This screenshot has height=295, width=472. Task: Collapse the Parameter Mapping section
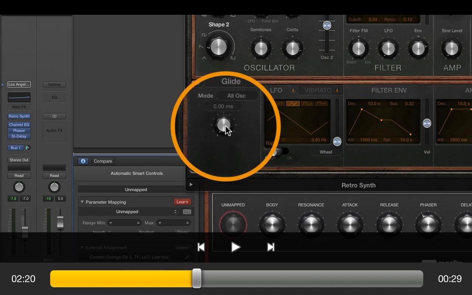click(x=82, y=202)
